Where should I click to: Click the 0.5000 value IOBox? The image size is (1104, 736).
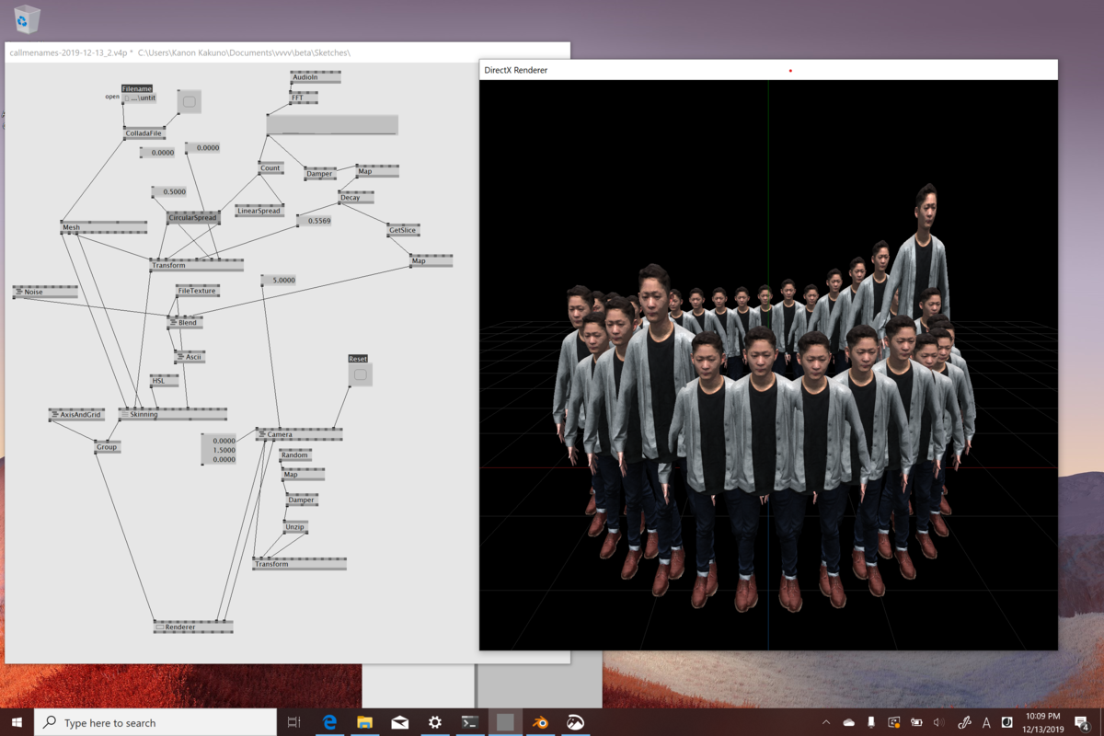click(x=169, y=192)
